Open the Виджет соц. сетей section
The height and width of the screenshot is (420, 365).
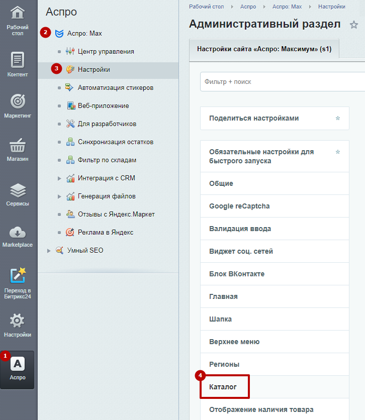pyautogui.click(x=275, y=251)
